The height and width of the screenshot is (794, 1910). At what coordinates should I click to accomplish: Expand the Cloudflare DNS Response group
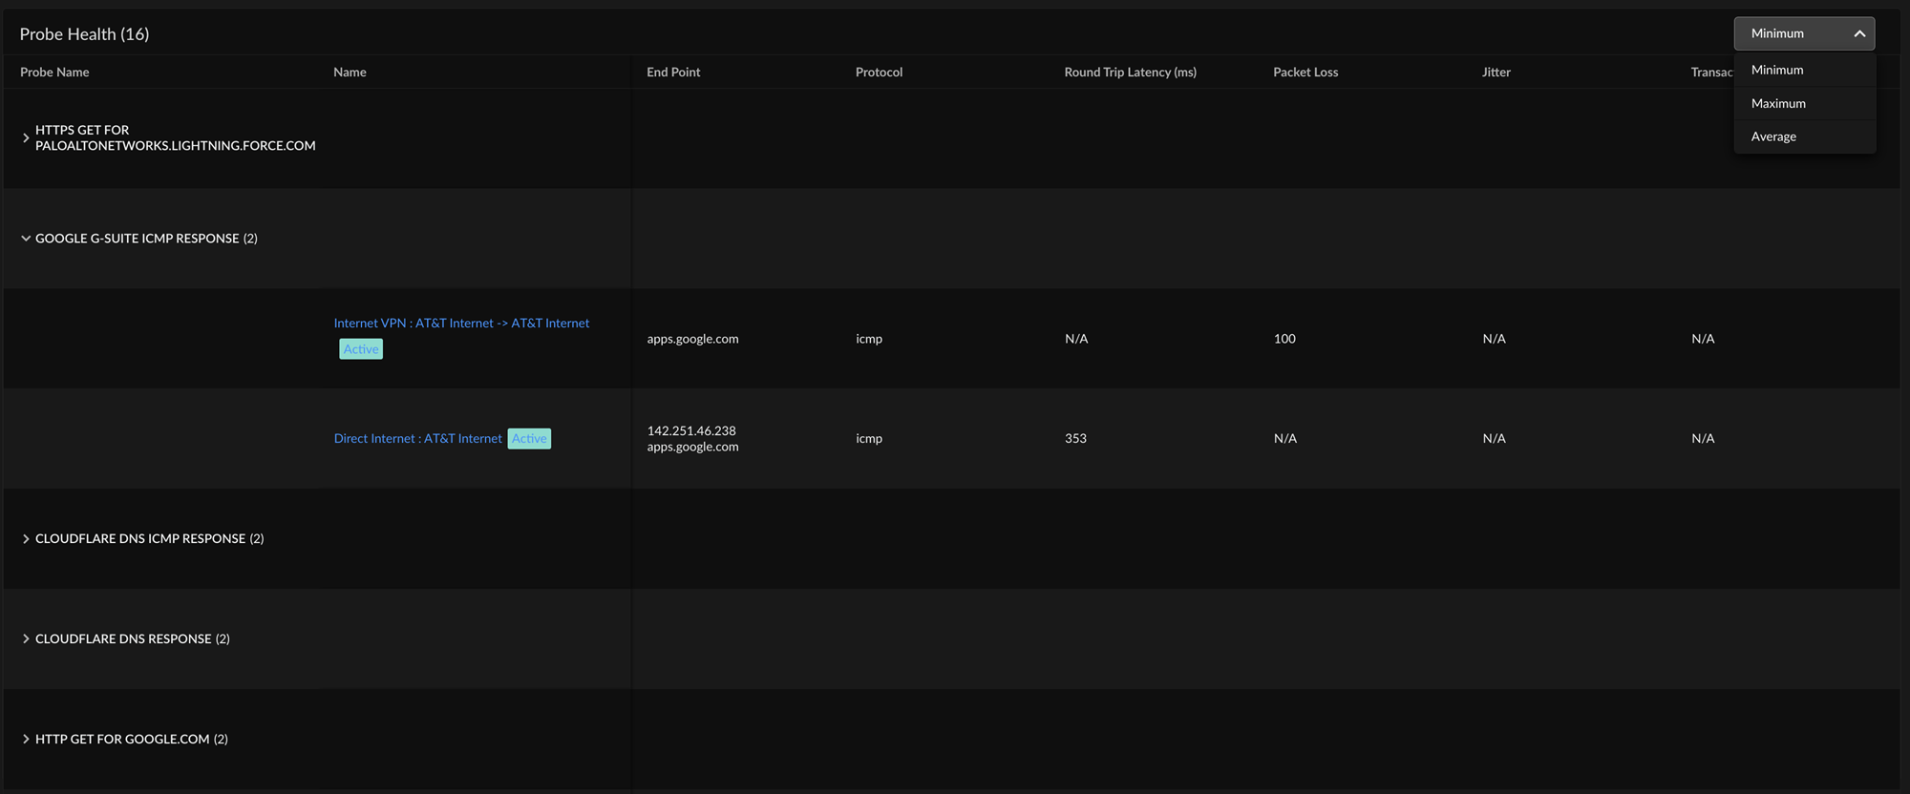[x=26, y=639]
